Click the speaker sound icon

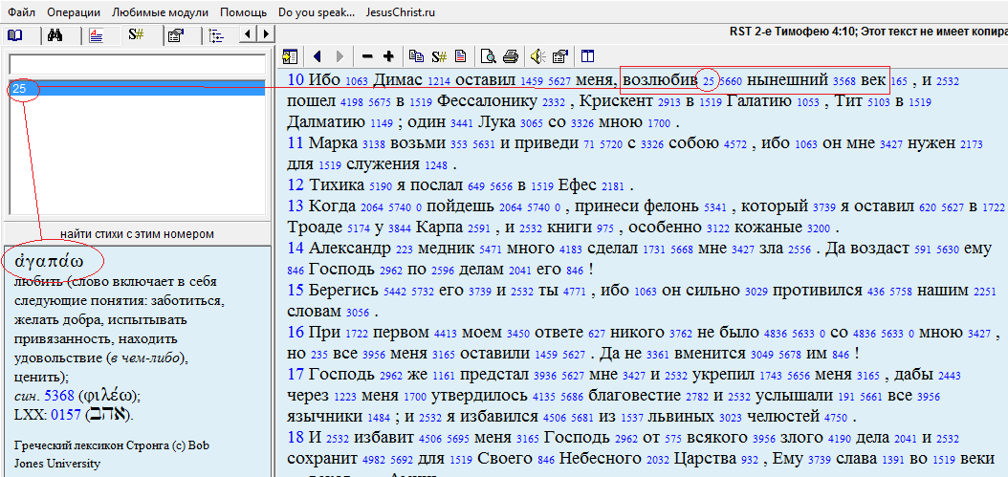click(537, 56)
